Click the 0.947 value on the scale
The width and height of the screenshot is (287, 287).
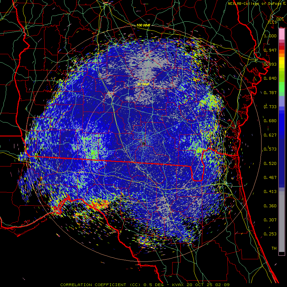[x=270, y=50]
